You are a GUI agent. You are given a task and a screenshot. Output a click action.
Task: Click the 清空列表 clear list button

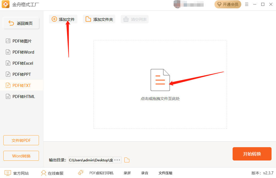[135, 19]
